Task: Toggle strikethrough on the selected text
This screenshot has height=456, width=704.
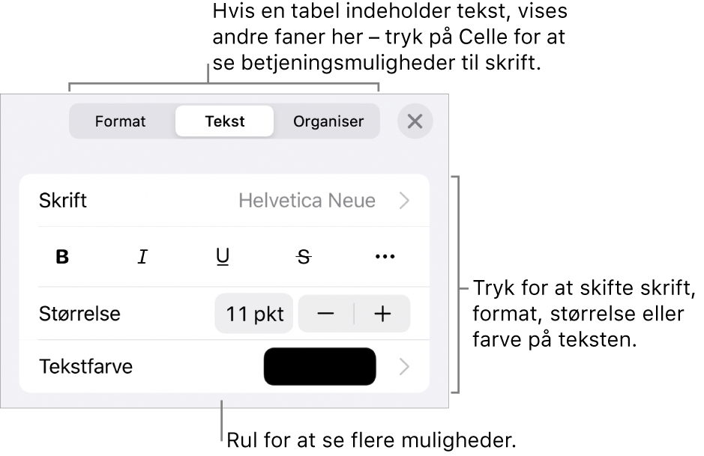Action: click(304, 257)
